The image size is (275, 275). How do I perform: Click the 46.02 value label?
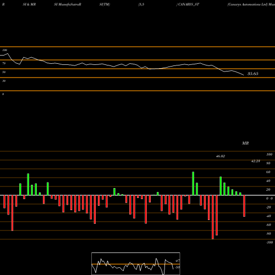pyautogui.click(x=221, y=156)
